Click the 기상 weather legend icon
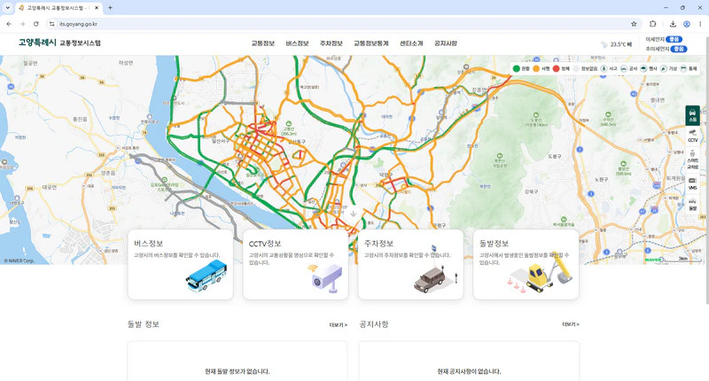This screenshot has width=709, height=381. tap(663, 69)
